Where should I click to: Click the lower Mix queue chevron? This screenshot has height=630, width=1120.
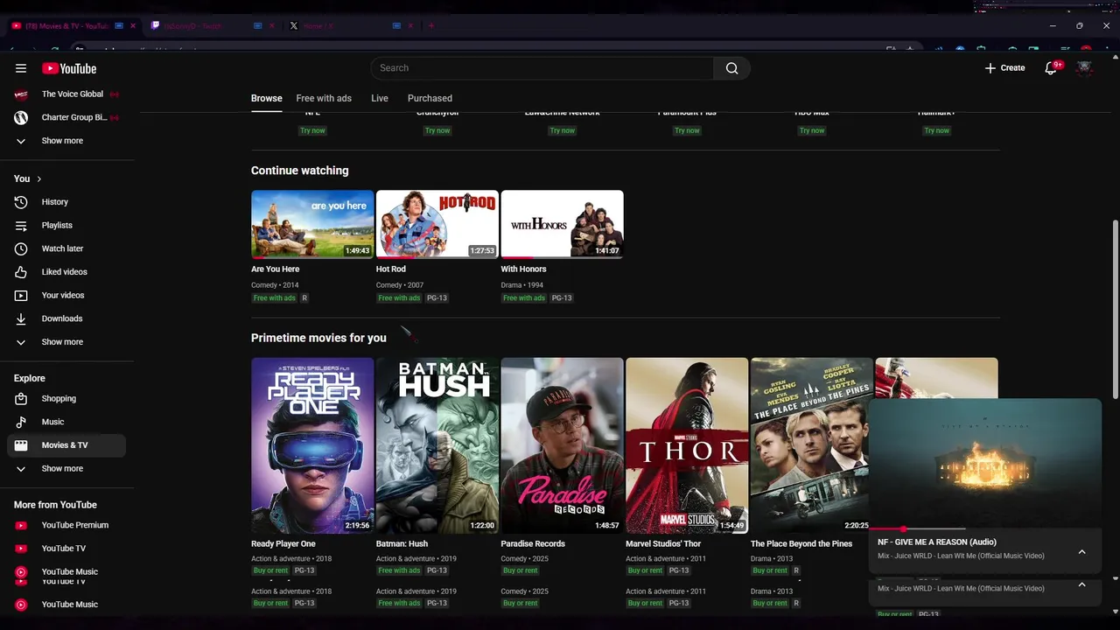[1081, 584]
